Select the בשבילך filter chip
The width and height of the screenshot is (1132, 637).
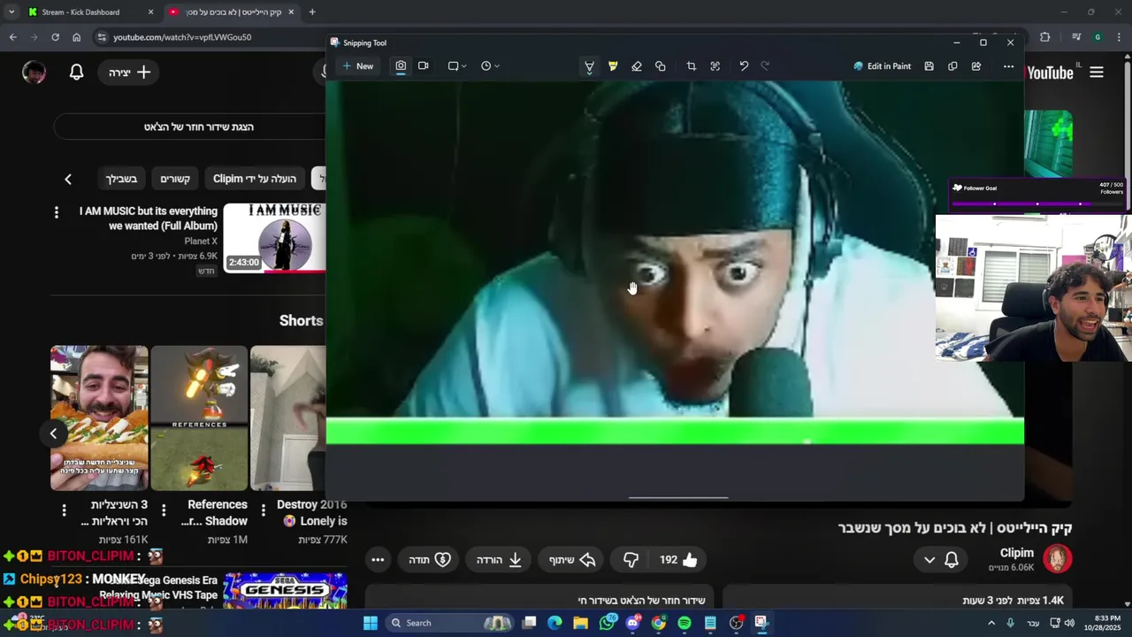(122, 179)
